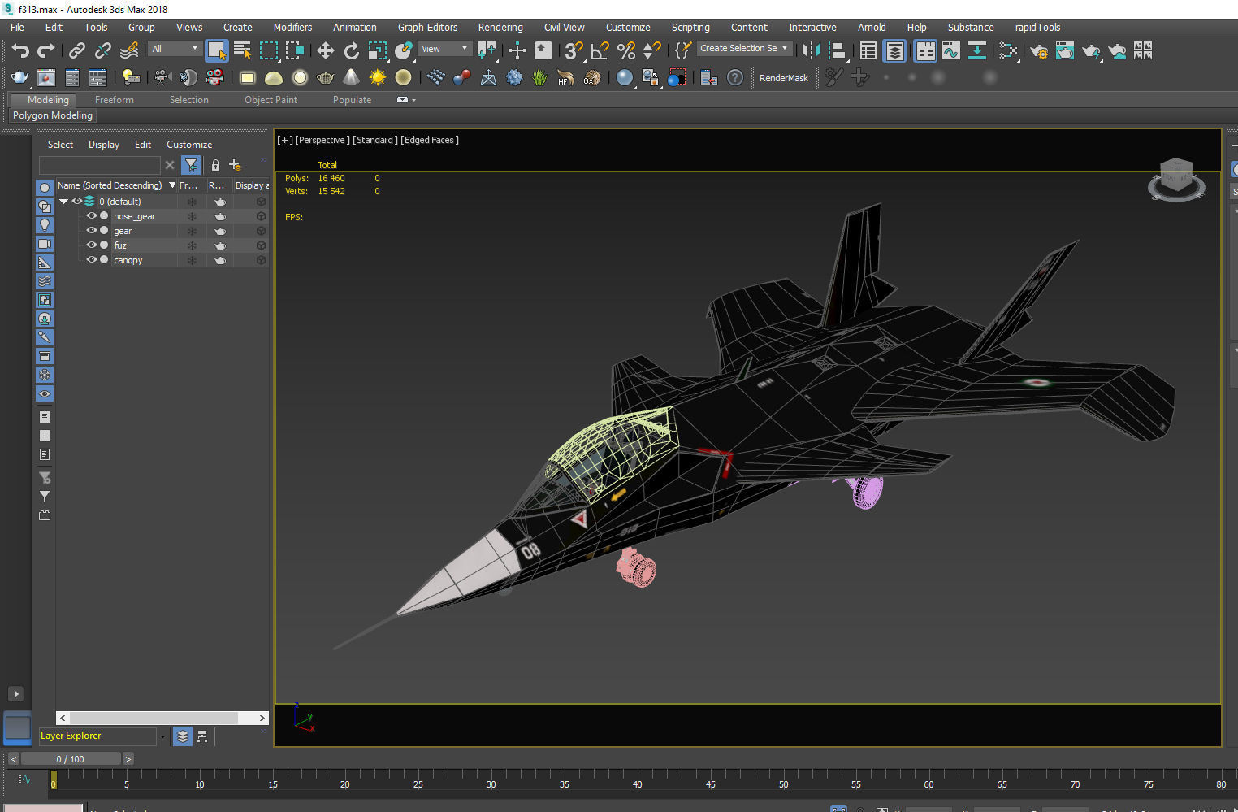Switch to the Freeform ribbon tab

(114, 99)
